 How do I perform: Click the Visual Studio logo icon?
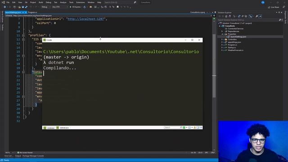pyautogui.click(x=3, y=2)
